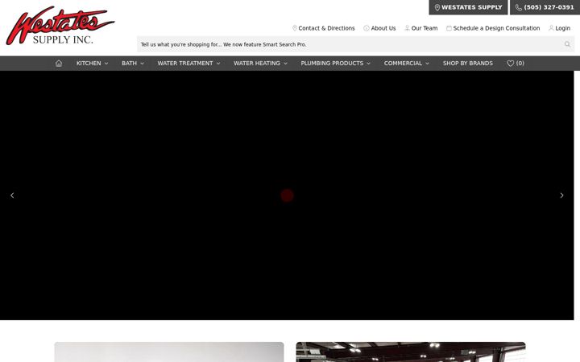Open the KITCHEN menu item
The height and width of the screenshot is (362, 580).
[x=89, y=64]
